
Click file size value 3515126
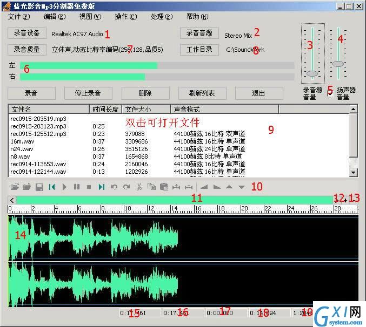tap(136, 149)
